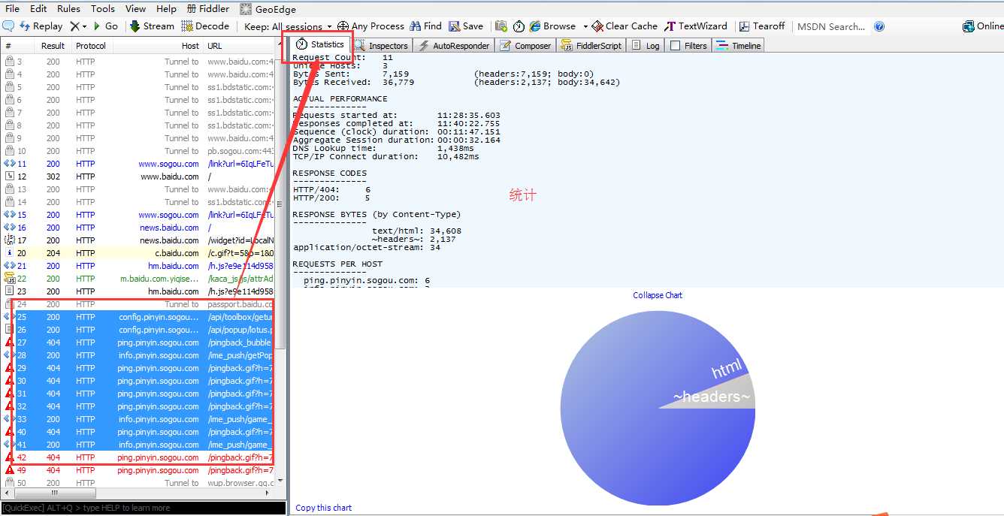This screenshot has height=516, width=1004.
Task: Focus the MSDN Search field
Action: click(x=832, y=26)
